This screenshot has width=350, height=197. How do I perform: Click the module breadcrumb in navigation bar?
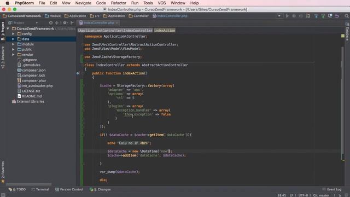52,16
